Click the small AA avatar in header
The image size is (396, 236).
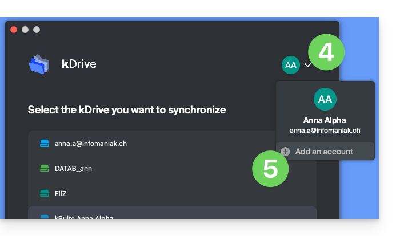coord(290,65)
